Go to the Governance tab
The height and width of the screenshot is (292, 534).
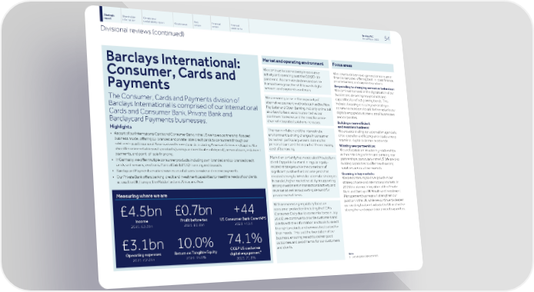coord(181,24)
